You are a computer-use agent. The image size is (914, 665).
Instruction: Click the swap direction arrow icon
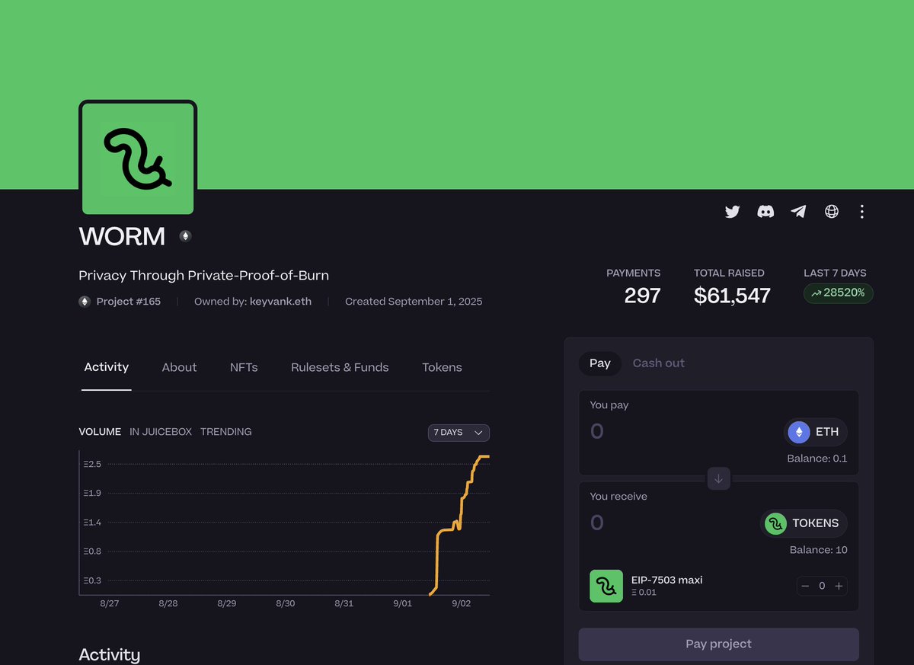click(x=718, y=478)
